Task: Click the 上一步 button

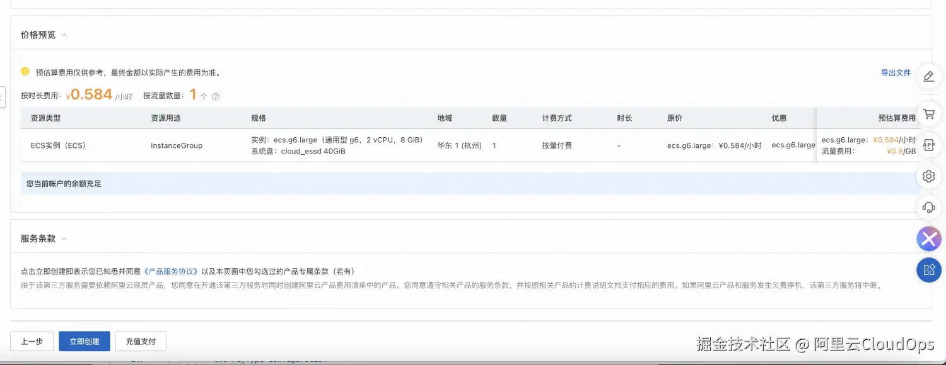Action: [x=32, y=341]
